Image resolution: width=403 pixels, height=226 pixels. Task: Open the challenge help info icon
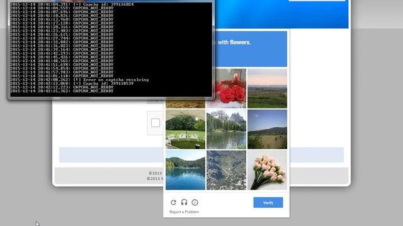pyautogui.click(x=195, y=202)
